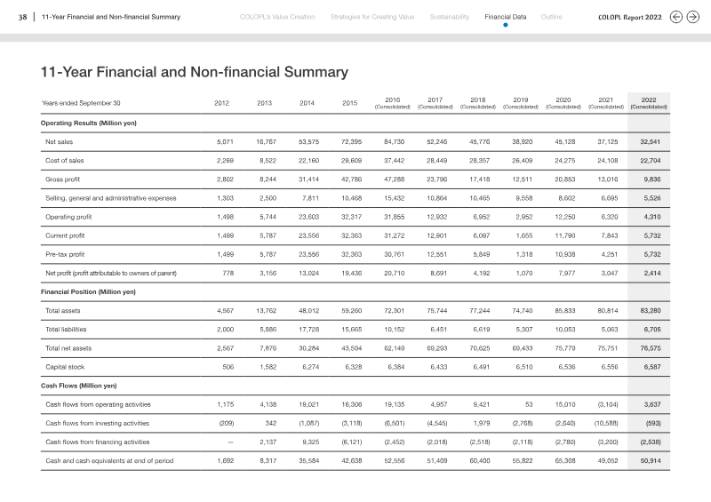Select 2020 total assets value 85,833

[565, 311]
